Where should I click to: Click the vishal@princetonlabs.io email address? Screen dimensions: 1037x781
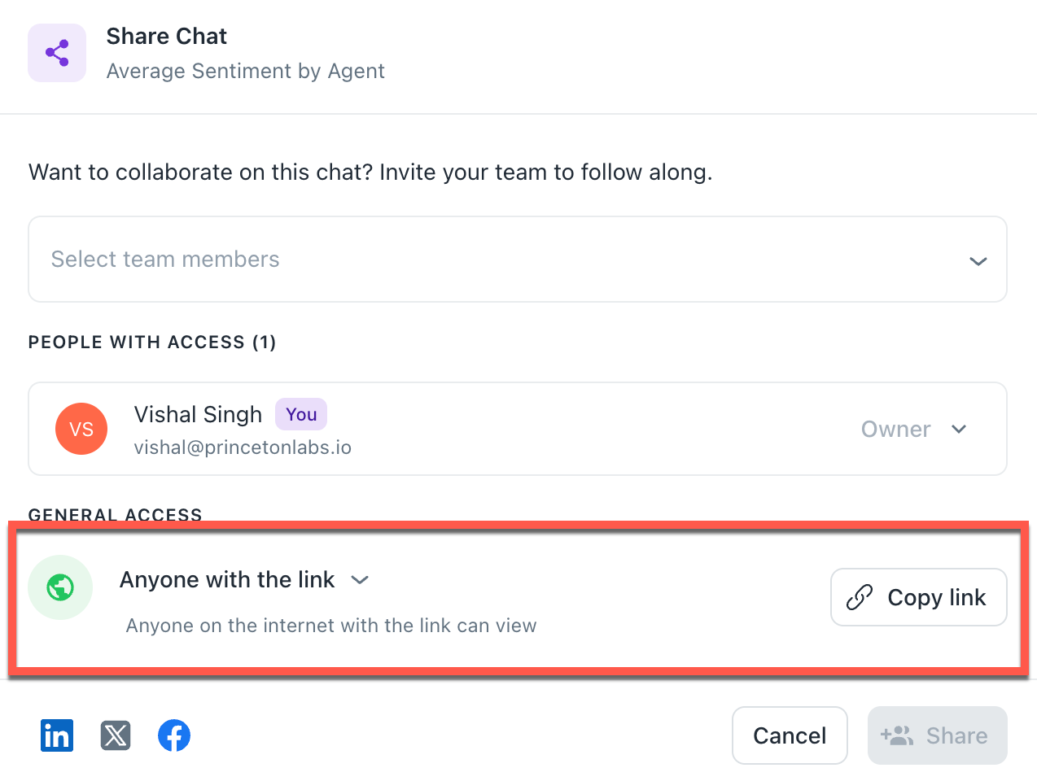[x=243, y=447]
